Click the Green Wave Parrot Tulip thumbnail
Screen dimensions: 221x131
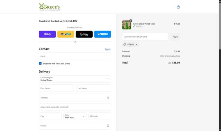(x=127, y=25)
